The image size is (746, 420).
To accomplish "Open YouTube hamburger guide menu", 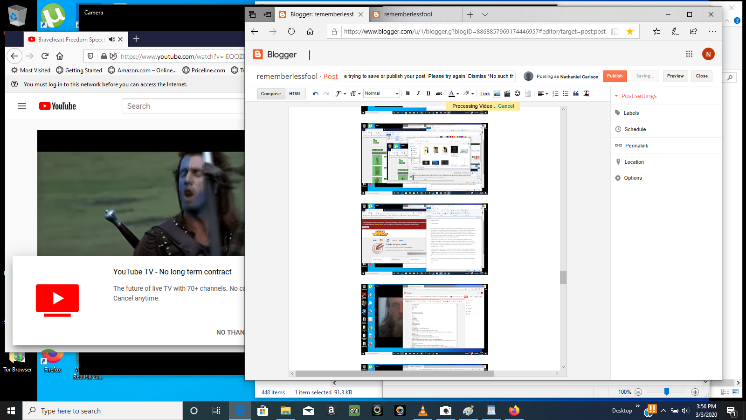I will 22,106.
